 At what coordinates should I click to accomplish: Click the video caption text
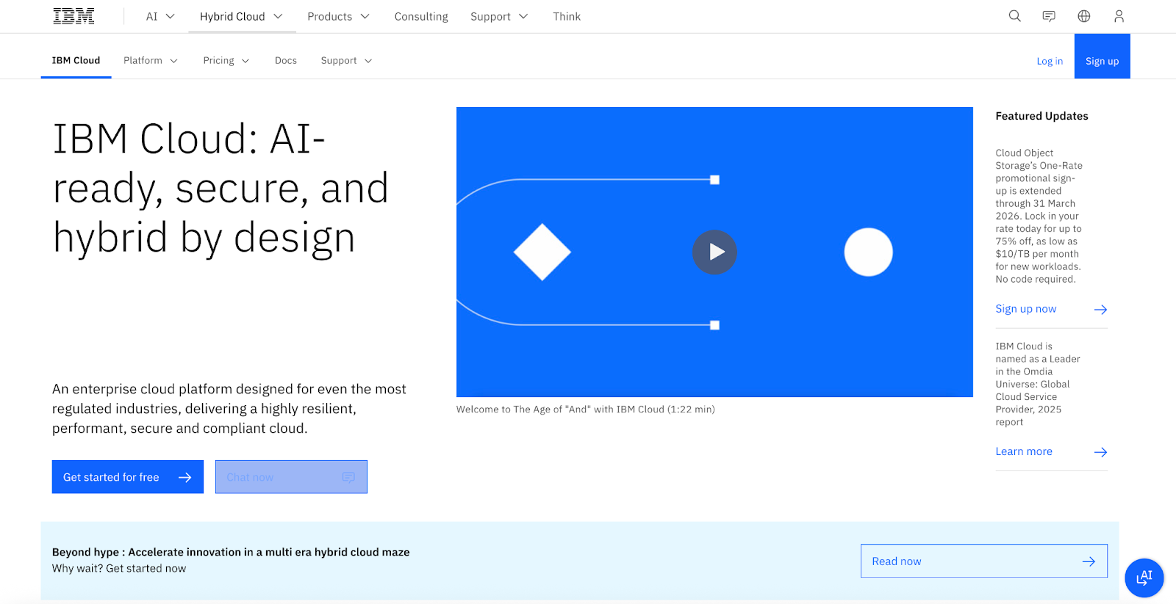[x=585, y=410]
